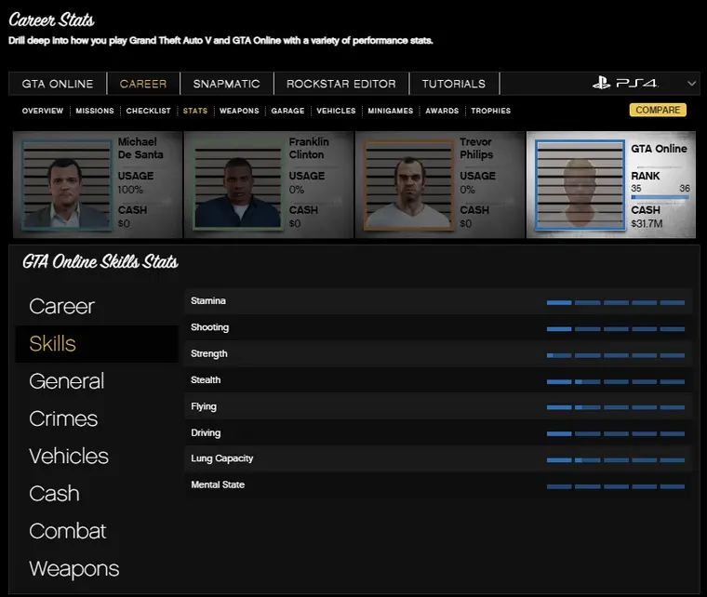Click Trevor Philips name text

pos(476,148)
